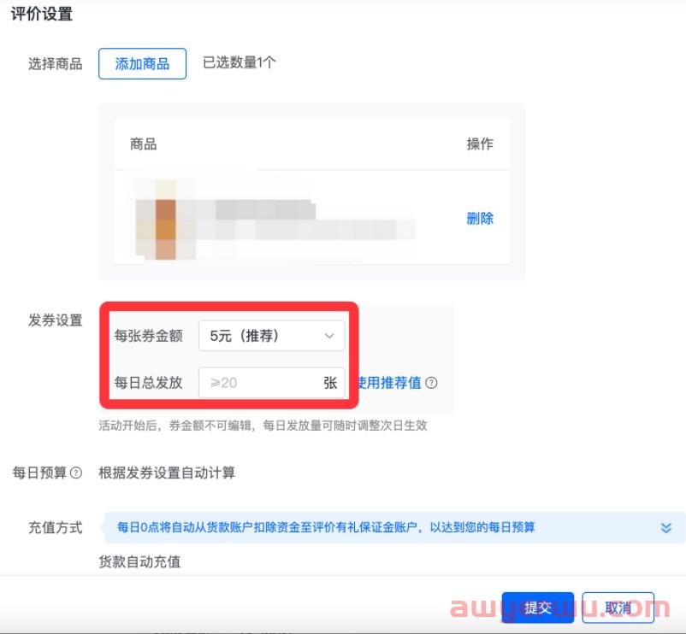
Task: Click the 操作 column header
Action: point(479,144)
